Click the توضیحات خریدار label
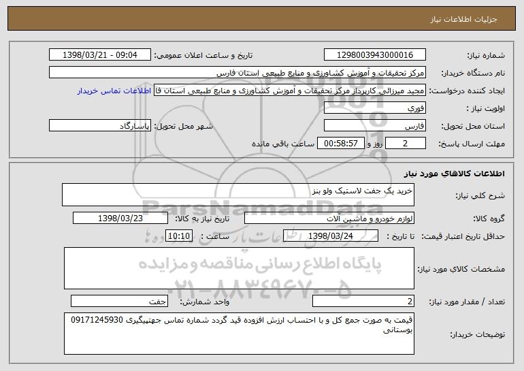Screen dimensions: 524x371 click(x=478, y=334)
